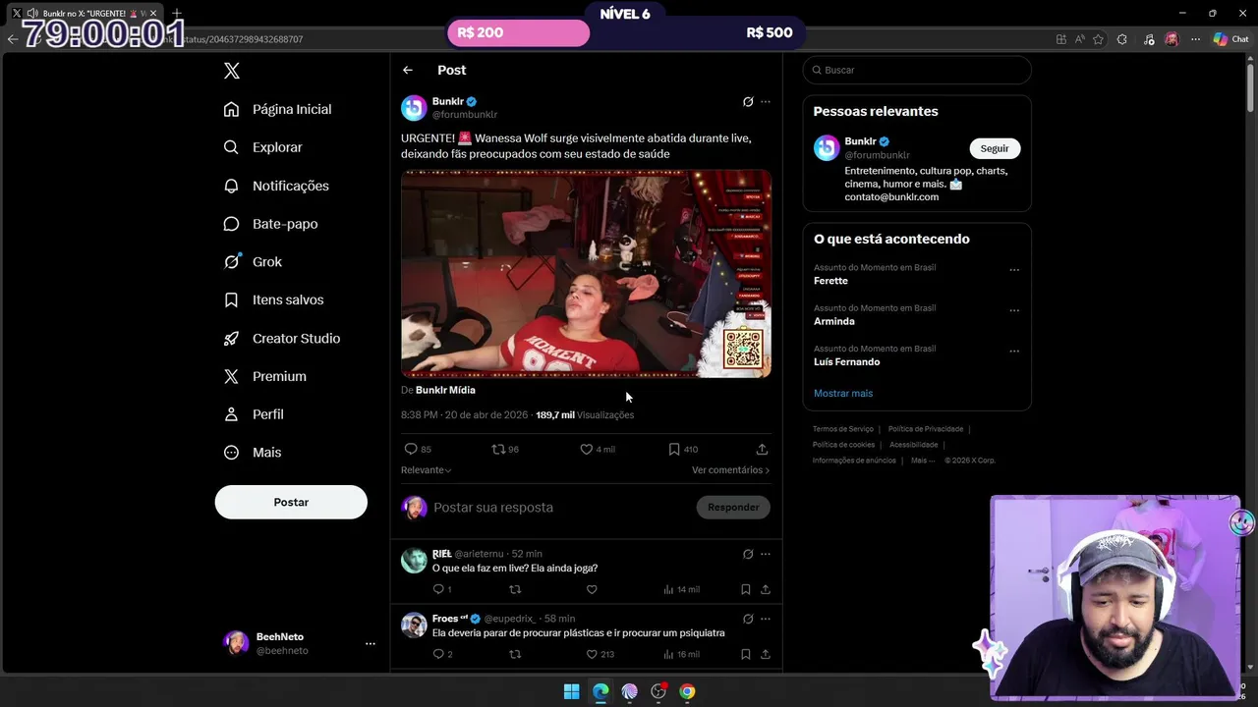The image size is (1258, 707).
Task: Share the RIEL comment
Action: 766,589
